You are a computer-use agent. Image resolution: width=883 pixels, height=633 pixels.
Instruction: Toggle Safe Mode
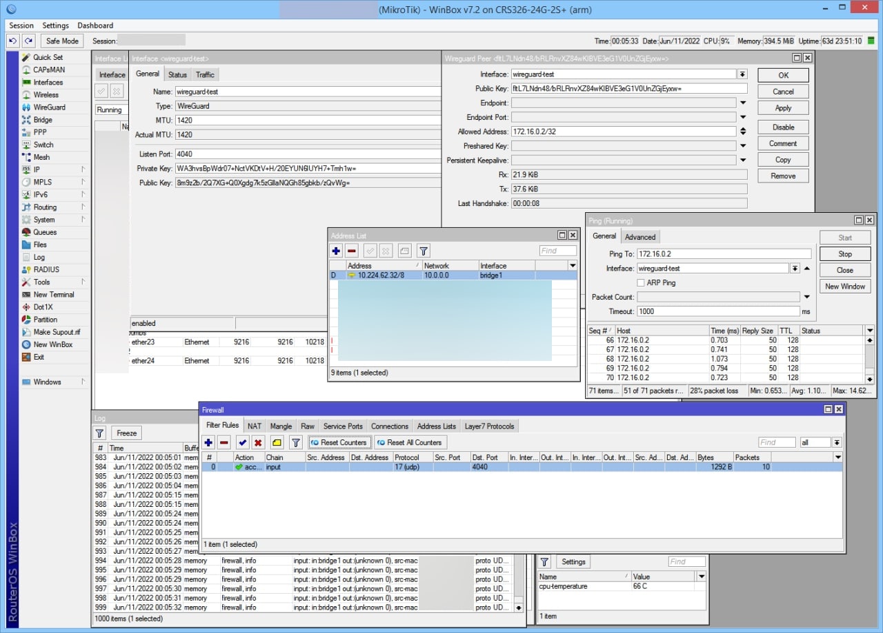(x=62, y=41)
